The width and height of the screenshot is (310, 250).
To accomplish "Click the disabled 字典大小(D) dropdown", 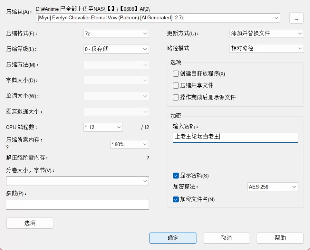I will click(x=116, y=80).
